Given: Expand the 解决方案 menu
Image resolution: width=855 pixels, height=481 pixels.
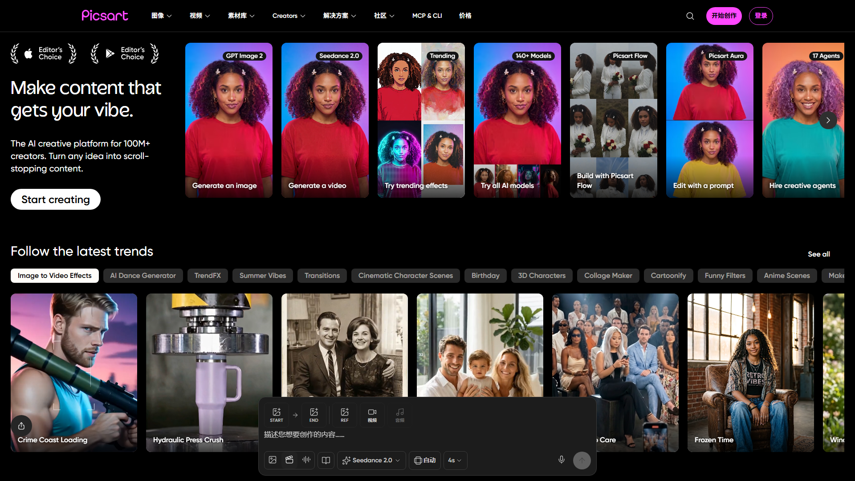Looking at the screenshot, I should tap(339, 16).
